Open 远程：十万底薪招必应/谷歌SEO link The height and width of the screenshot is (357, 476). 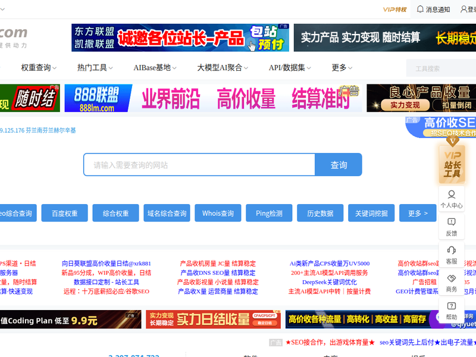pos(107,292)
